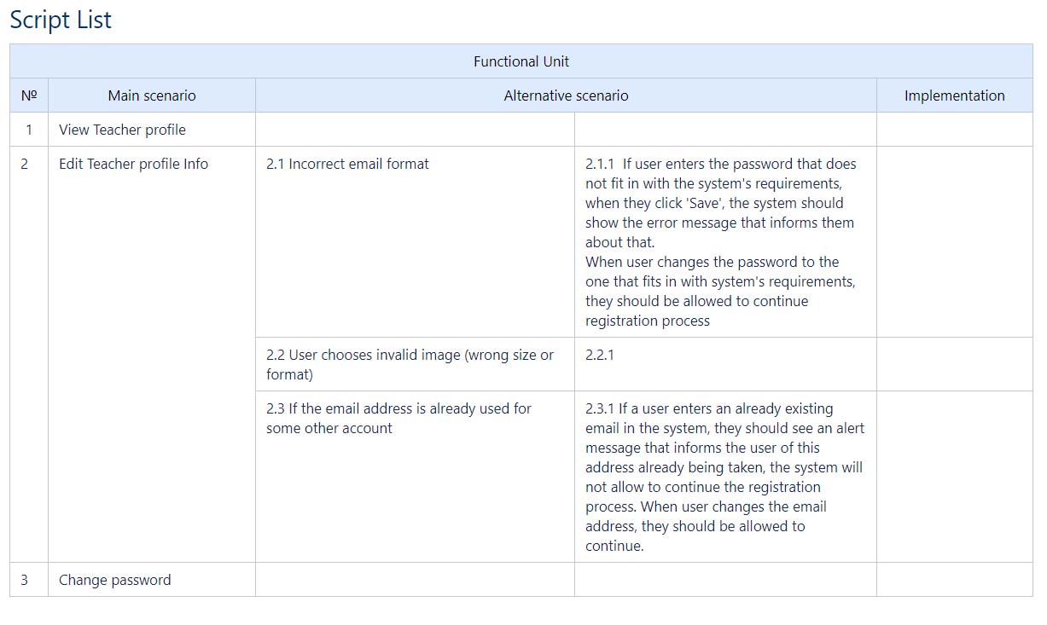This screenshot has height=625, width=1047.
Task: Select the Edit Teacher profile Info cell
Action: point(133,164)
